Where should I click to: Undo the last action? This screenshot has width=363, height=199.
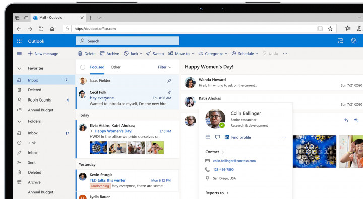(x=270, y=54)
